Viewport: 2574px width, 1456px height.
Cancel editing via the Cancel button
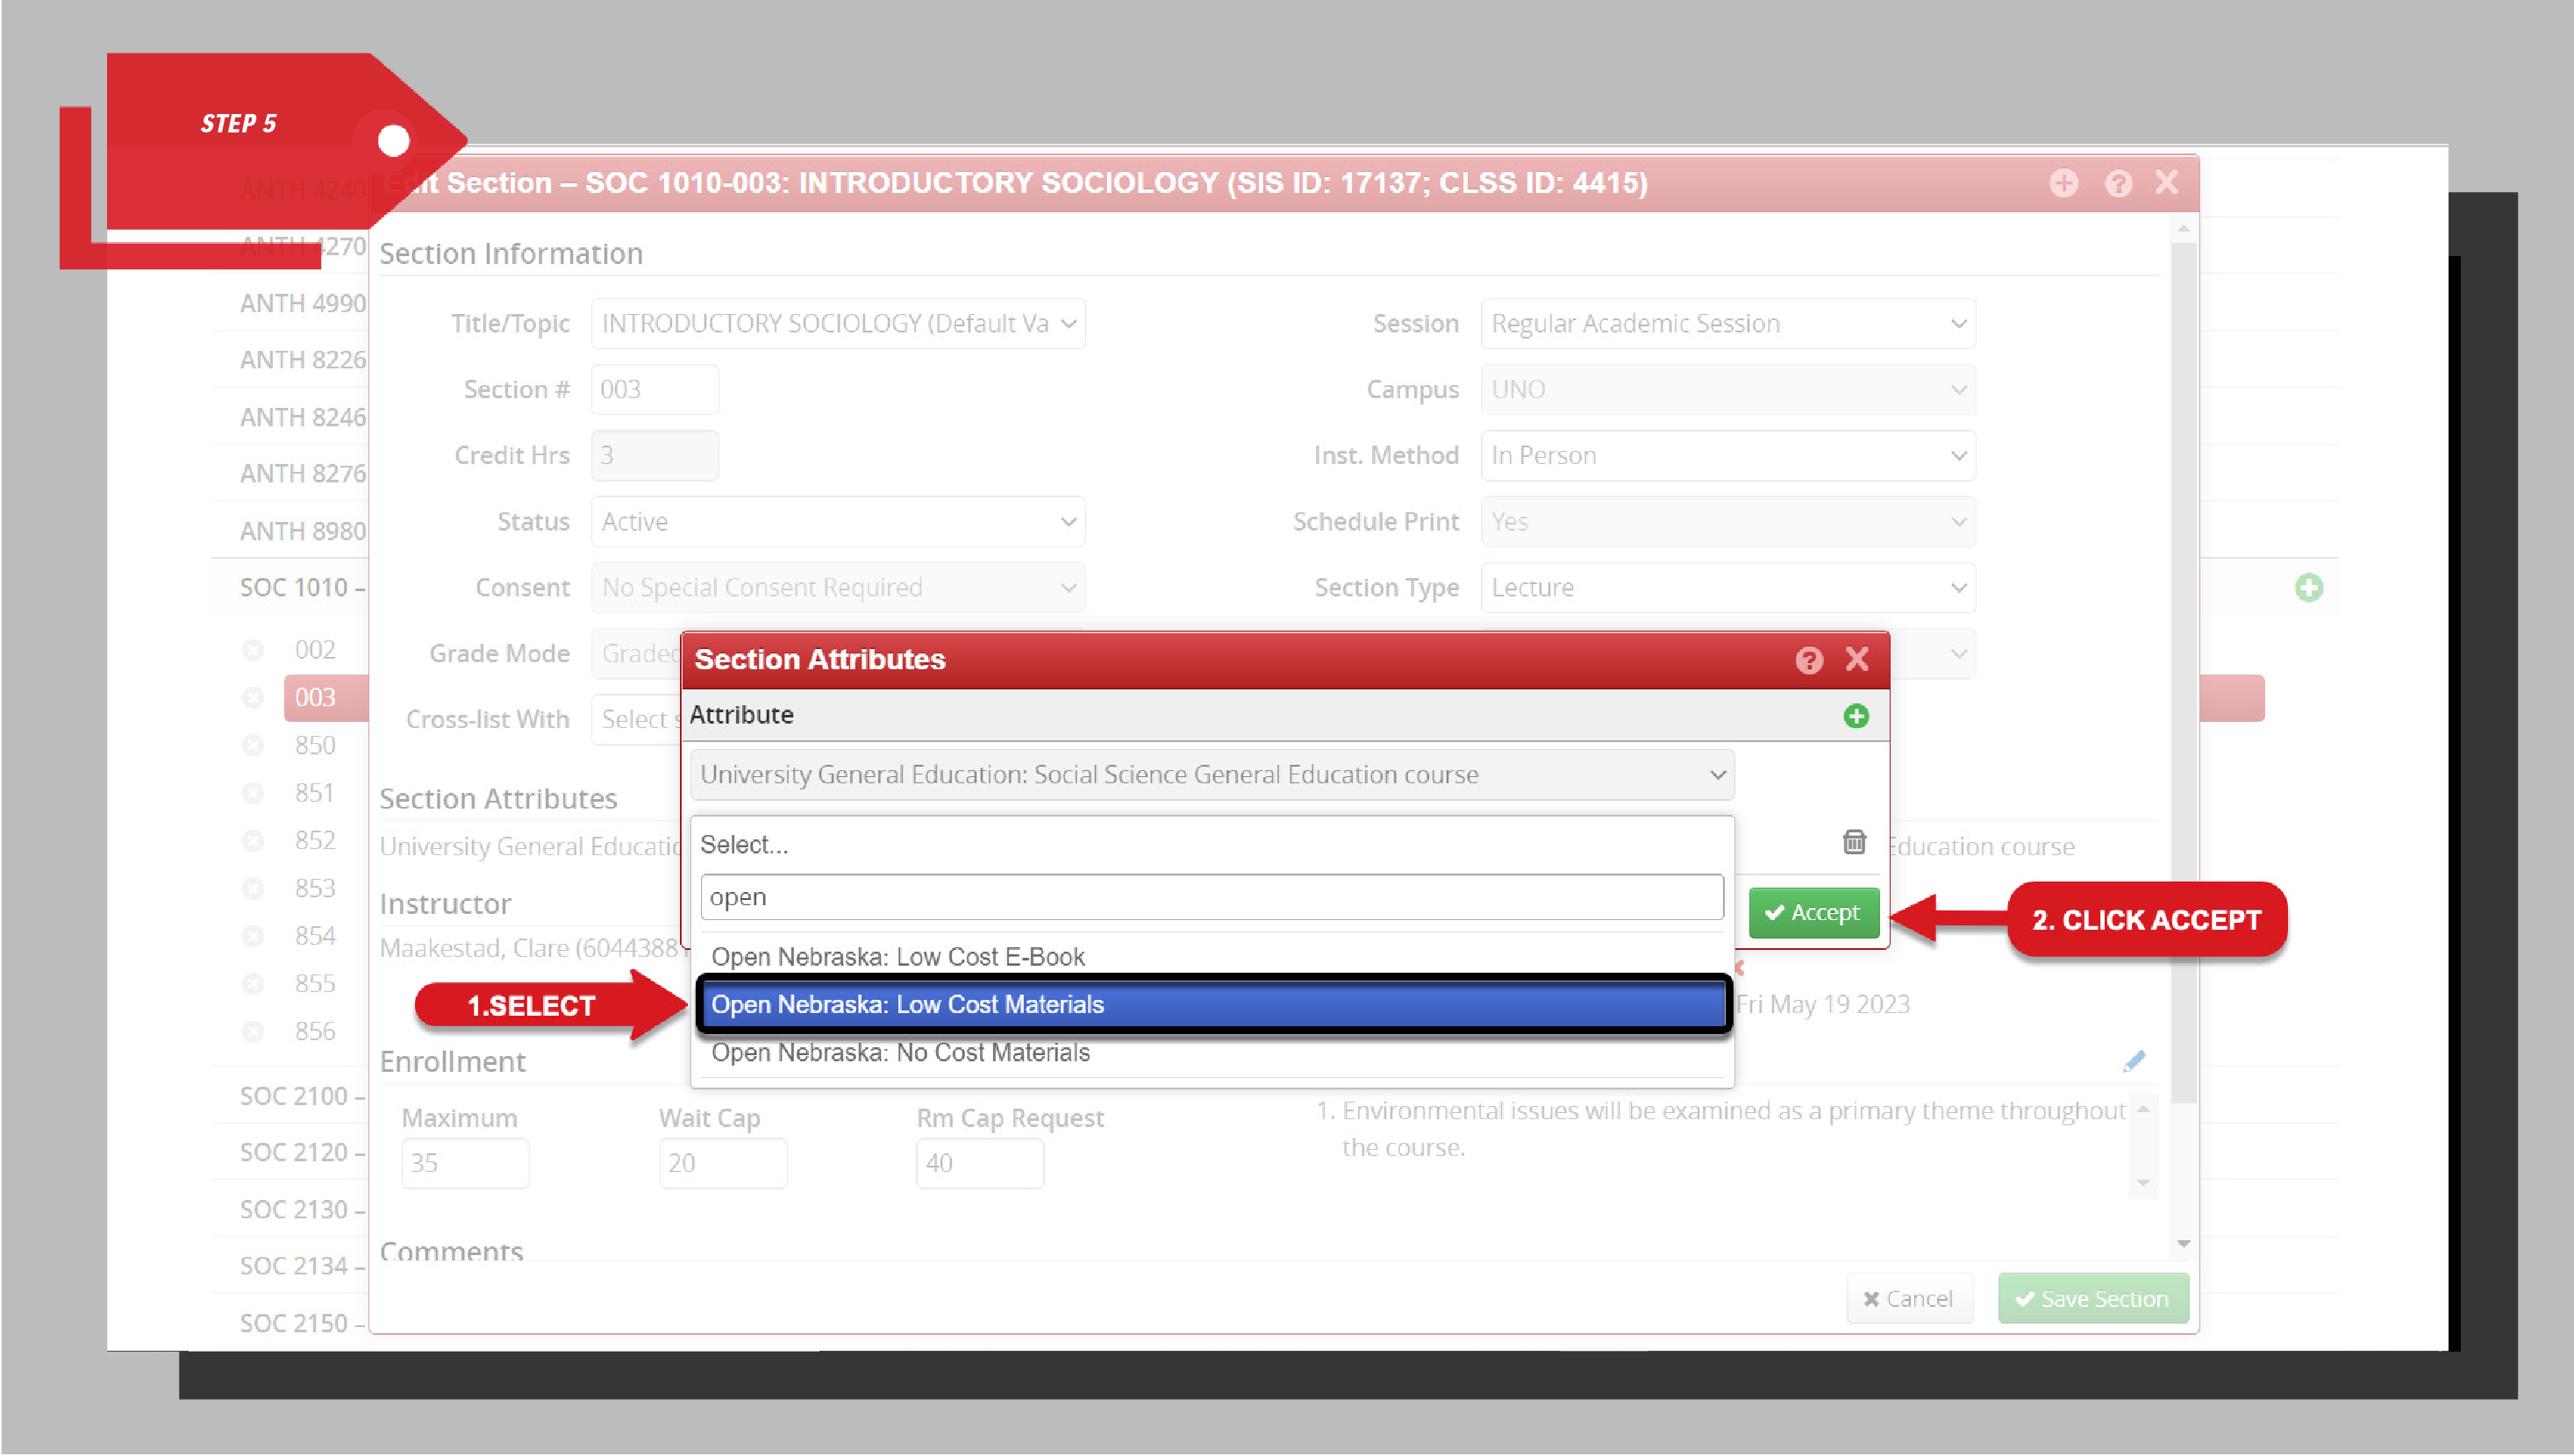pos(1909,1298)
